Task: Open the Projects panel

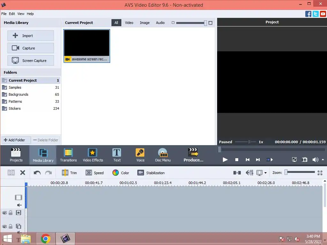Action: tap(16, 155)
